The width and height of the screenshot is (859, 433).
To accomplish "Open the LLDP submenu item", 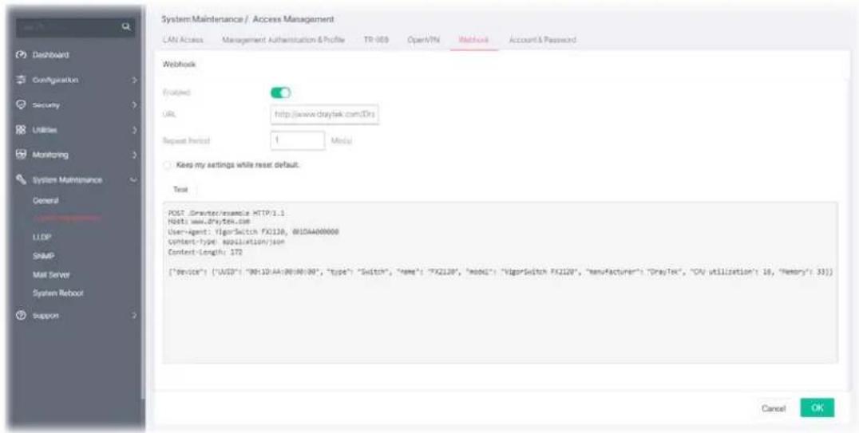I will (42, 237).
